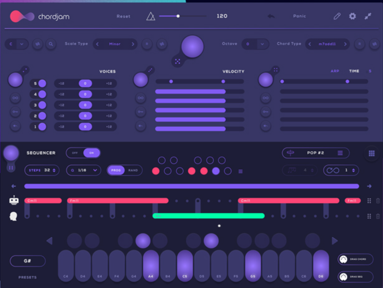Click the robot track icon

tap(14, 200)
